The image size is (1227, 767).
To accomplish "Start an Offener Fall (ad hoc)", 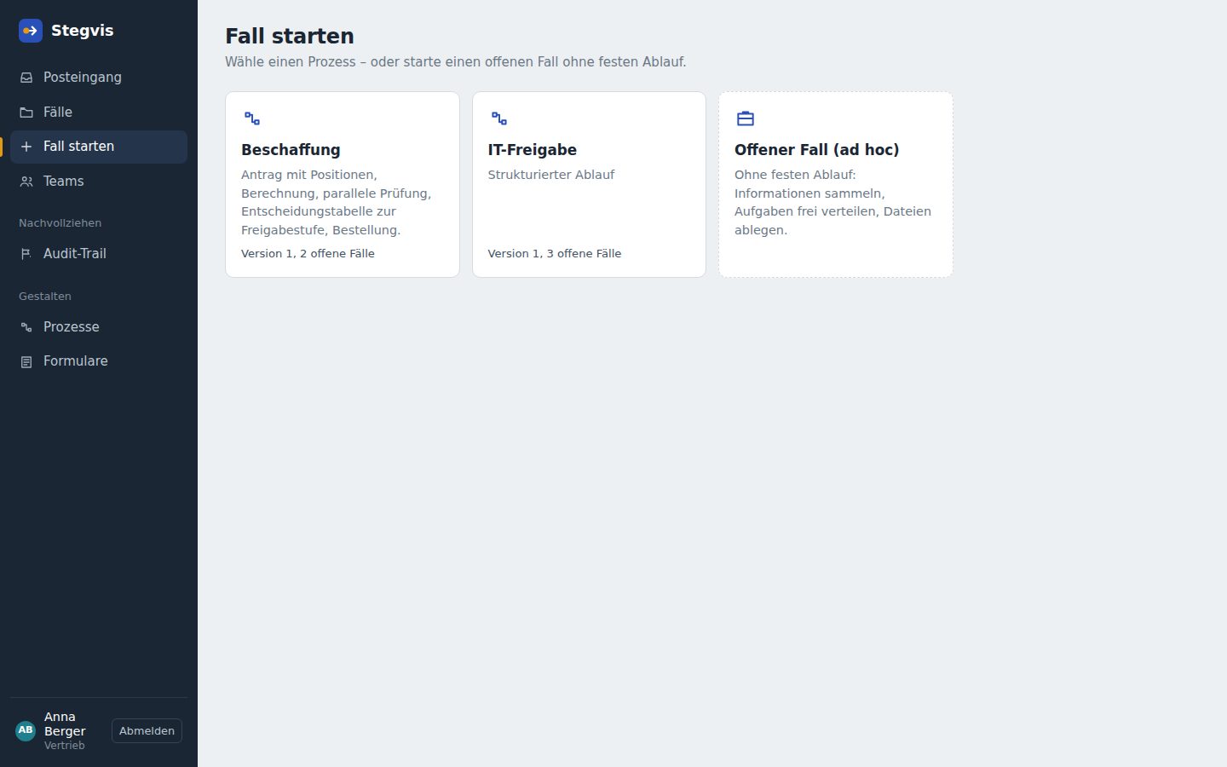I will coord(836,185).
